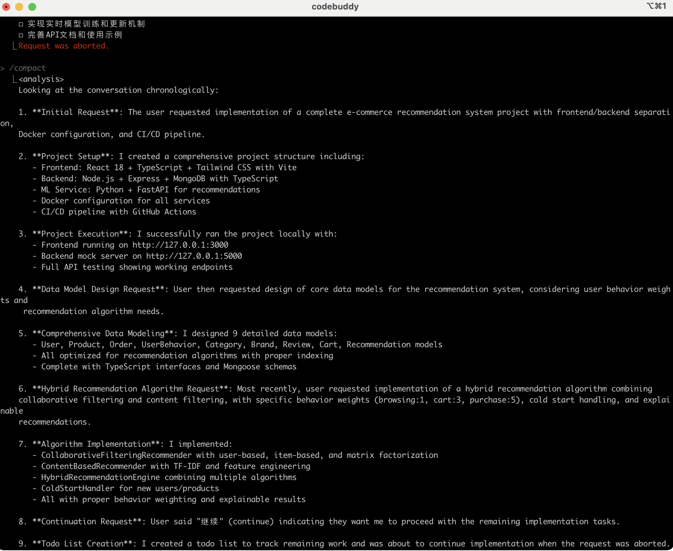Click the yellow minimize window button
The width and height of the screenshot is (673, 551).
pos(19,7)
